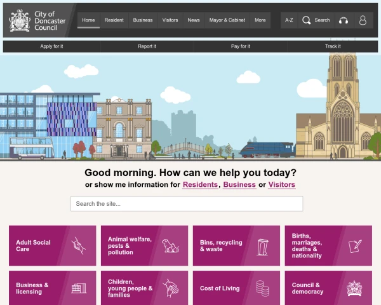Open the headphones accessibility icon
This screenshot has height=305, width=381.
coord(344,20)
